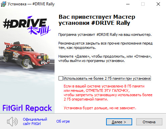Click the installer icon in title bar
The height and width of the screenshot is (129, 166).
point(3,4)
